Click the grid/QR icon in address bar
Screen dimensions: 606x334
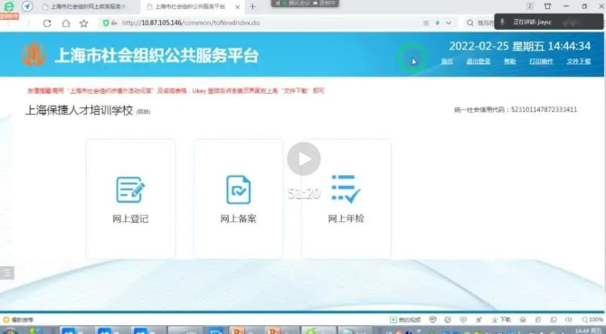click(x=426, y=23)
